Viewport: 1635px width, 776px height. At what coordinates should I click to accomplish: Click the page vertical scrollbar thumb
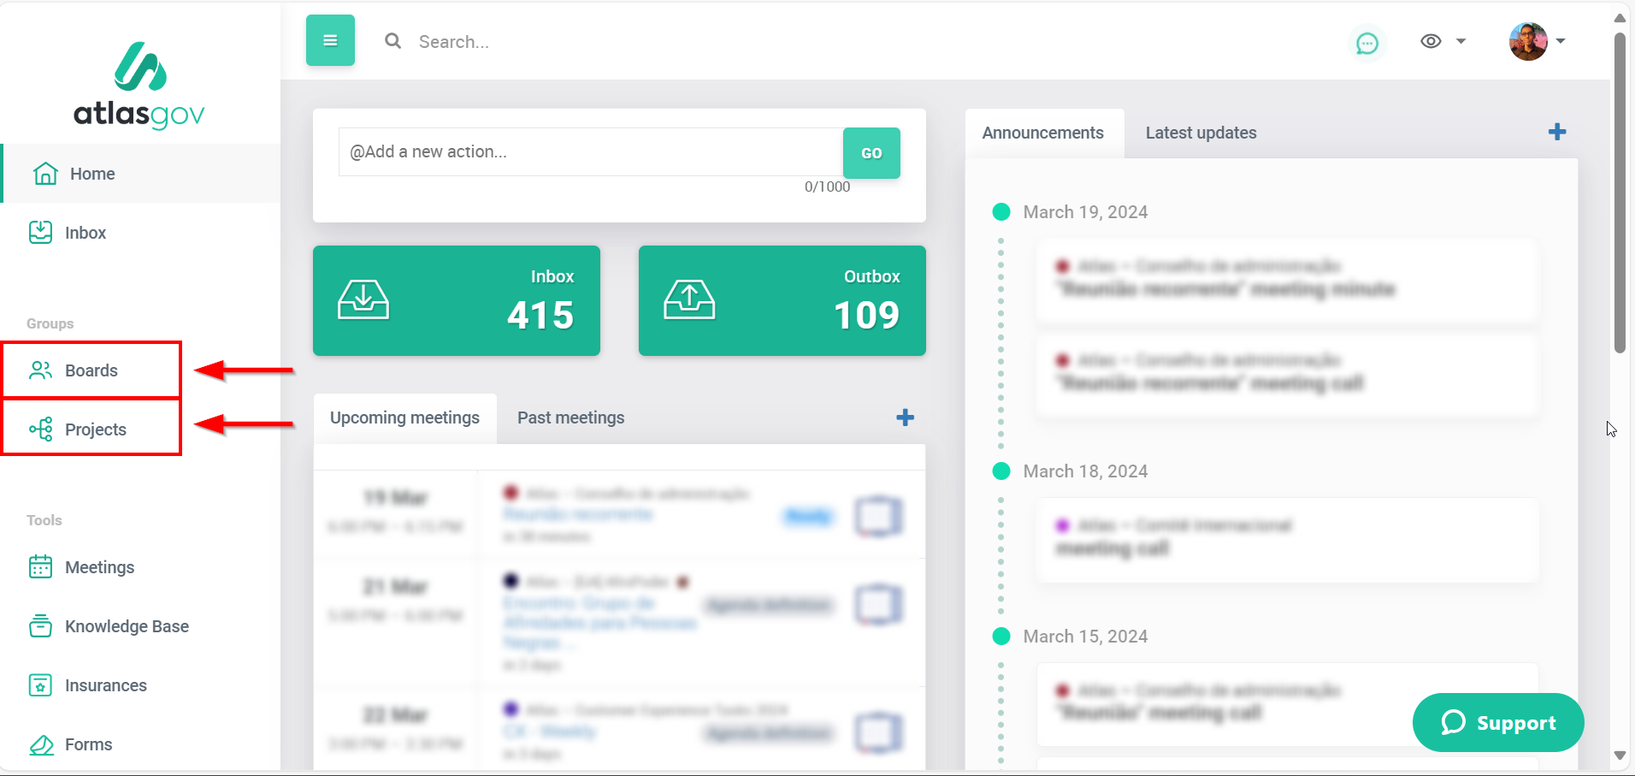1619,193
